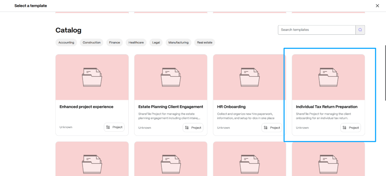Close the Select a template dialog
The image size is (386, 176).
(378, 6)
